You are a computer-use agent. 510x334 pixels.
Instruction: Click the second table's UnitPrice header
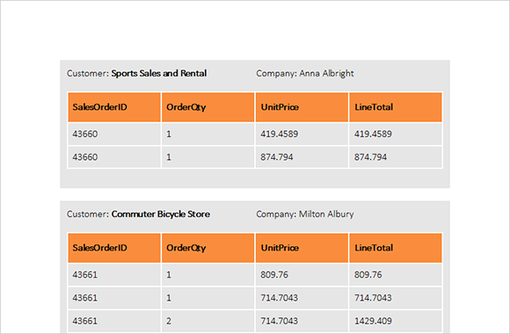[x=302, y=248]
